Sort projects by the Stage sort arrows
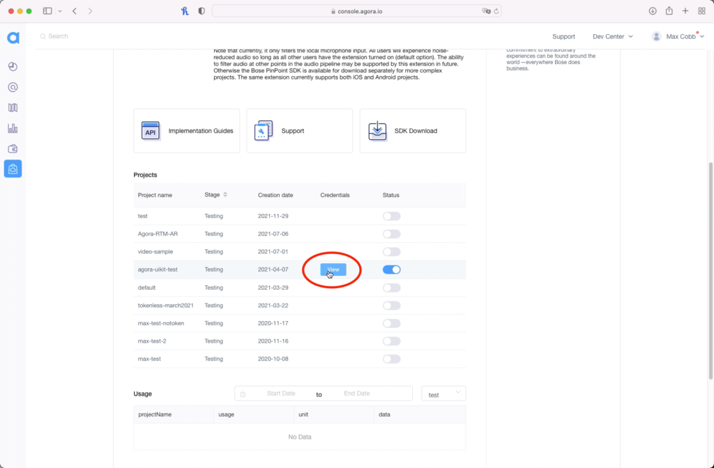The width and height of the screenshot is (714, 468). pyautogui.click(x=225, y=195)
